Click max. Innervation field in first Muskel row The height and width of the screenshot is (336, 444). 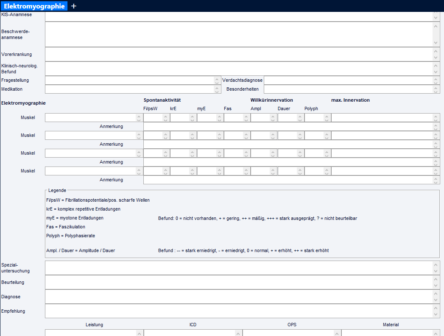(x=385, y=118)
